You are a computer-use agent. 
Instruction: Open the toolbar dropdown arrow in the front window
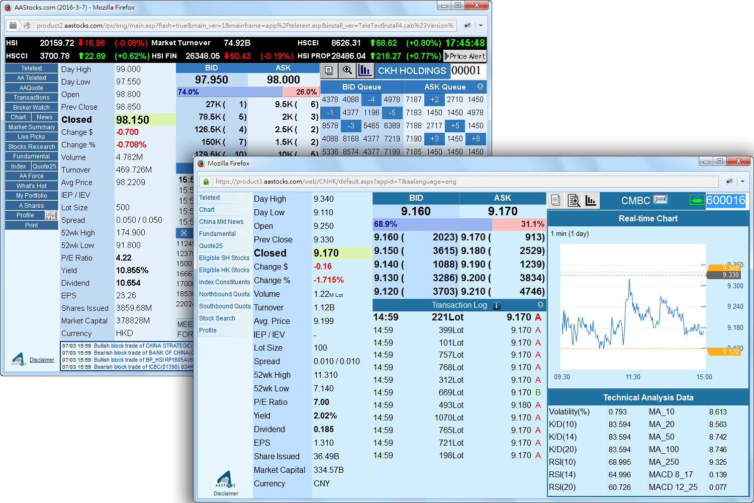742,181
